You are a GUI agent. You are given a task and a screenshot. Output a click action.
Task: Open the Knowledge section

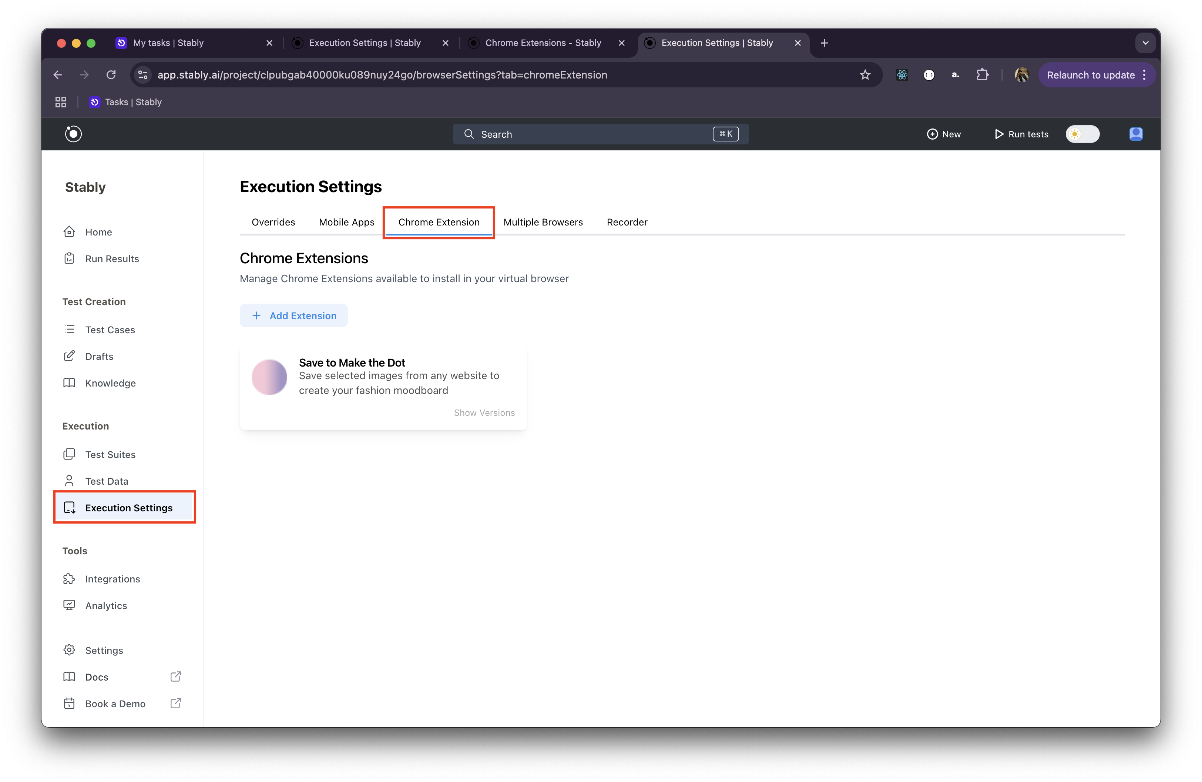(110, 383)
